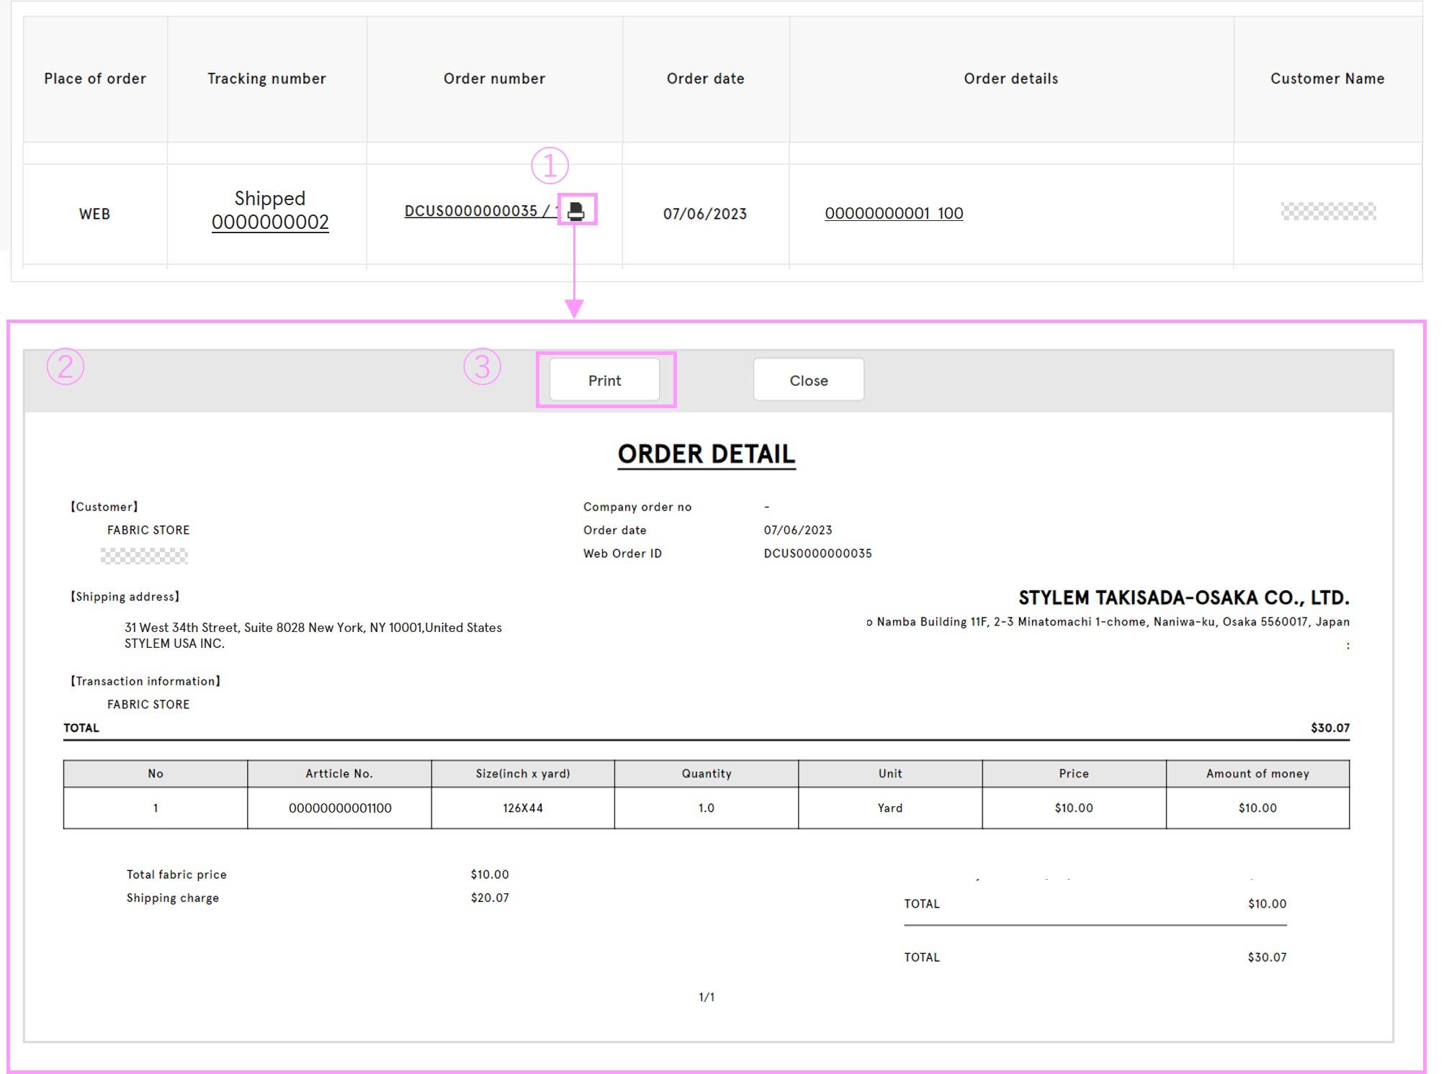1444x1074 pixels.
Task: Click article number 00000000001100 cell
Action: (x=340, y=808)
